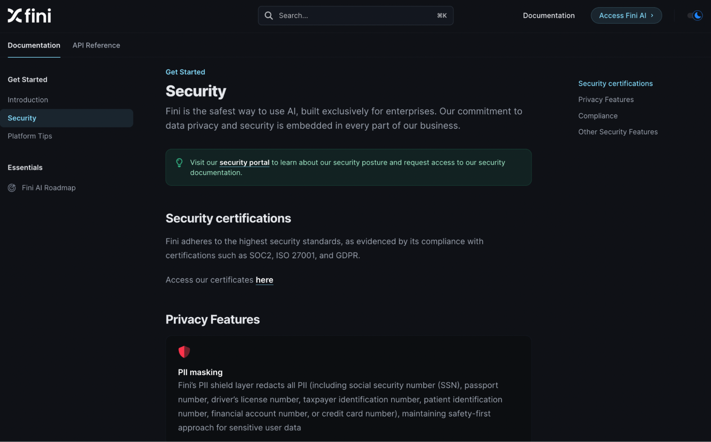Click the Access Fini AI button

click(626, 16)
